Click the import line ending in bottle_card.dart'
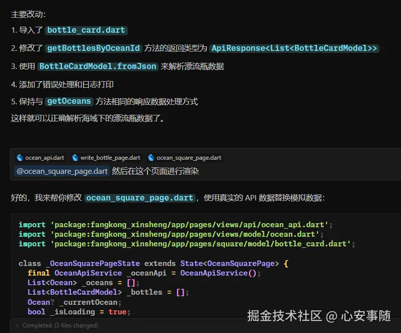 click(x=187, y=244)
